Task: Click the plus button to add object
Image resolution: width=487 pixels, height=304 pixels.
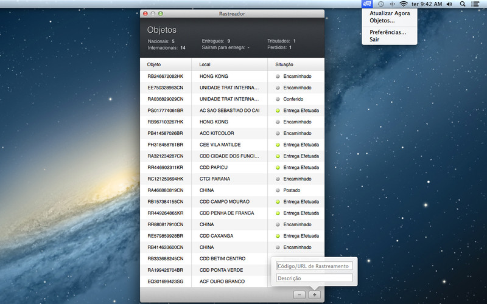Action: [x=314, y=295]
